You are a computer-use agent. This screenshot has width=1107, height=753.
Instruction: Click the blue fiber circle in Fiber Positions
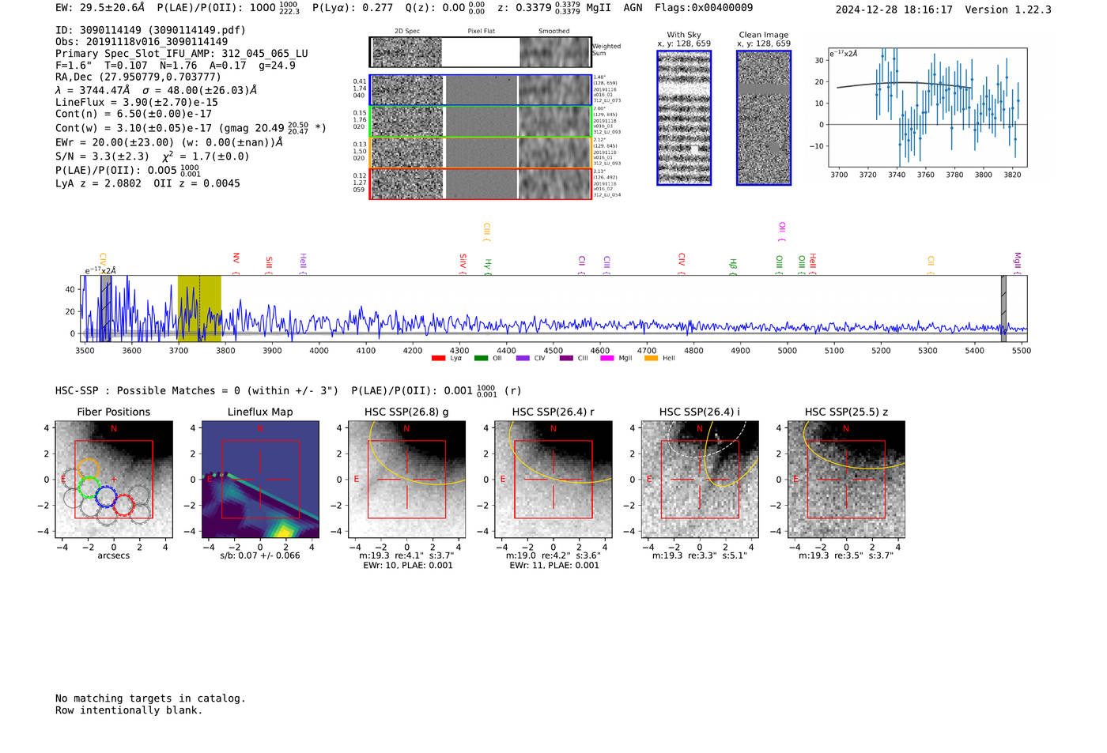[x=106, y=497]
